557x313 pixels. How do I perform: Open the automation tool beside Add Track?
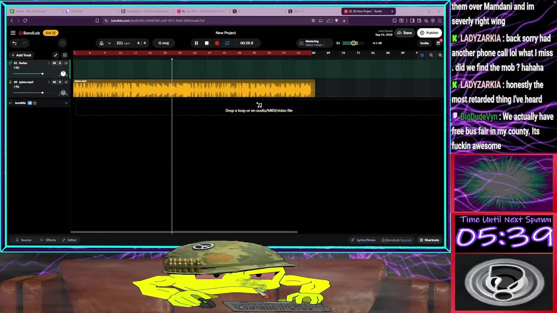(x=56, y=55)
